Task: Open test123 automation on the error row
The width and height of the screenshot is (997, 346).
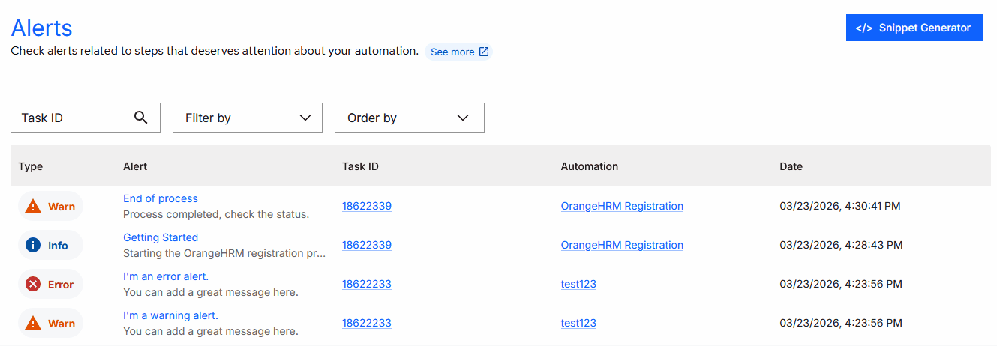Action: point(578,284)
